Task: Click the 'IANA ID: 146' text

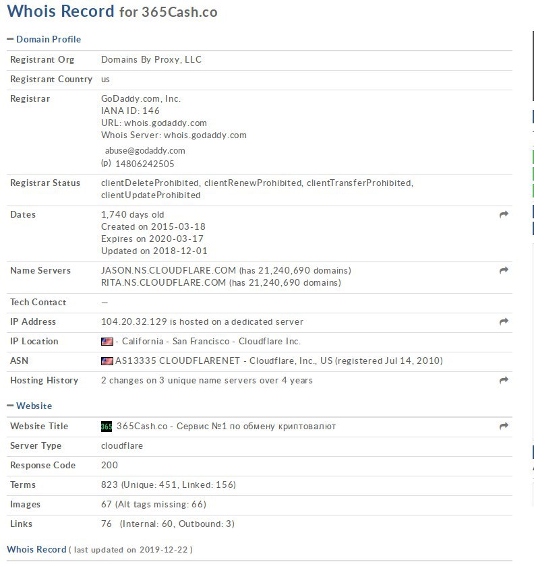Action: click(x=130, y=111)
